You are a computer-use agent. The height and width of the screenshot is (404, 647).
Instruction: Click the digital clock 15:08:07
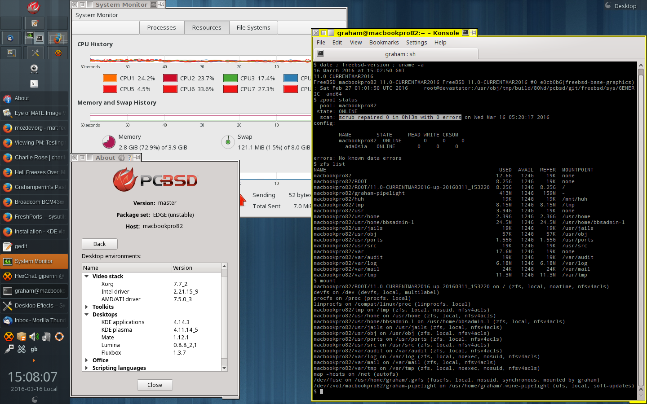pyautogui.click(x=33, y=377)
